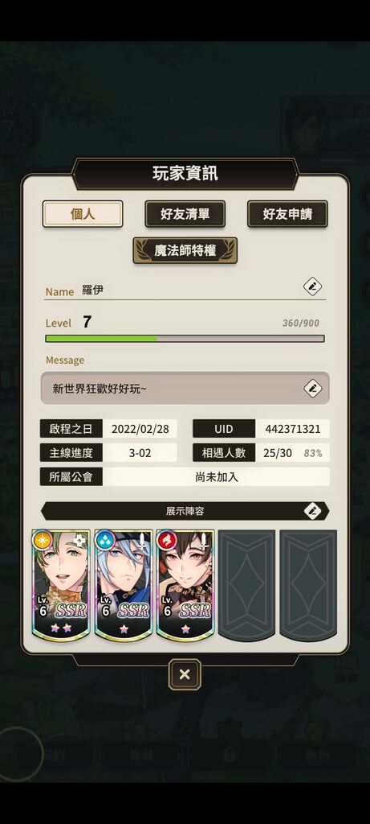Image resolution: width=370 pixels, height=824 pixels.
Task: Tap the fire element icon on third card
Action: (x=167, y=540)
